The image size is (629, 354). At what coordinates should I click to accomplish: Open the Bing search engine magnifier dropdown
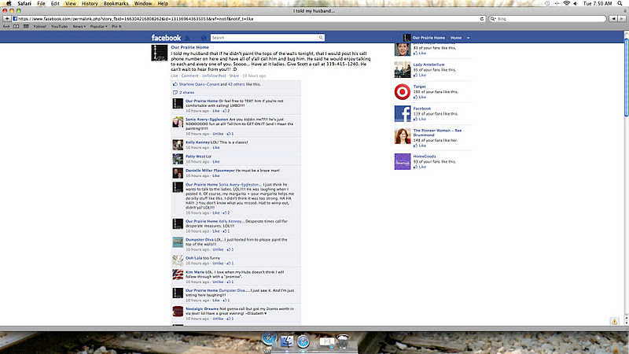(494, 18)
